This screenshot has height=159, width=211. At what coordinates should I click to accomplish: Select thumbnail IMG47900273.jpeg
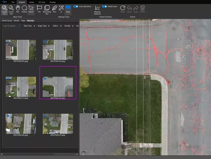point(58,124)
